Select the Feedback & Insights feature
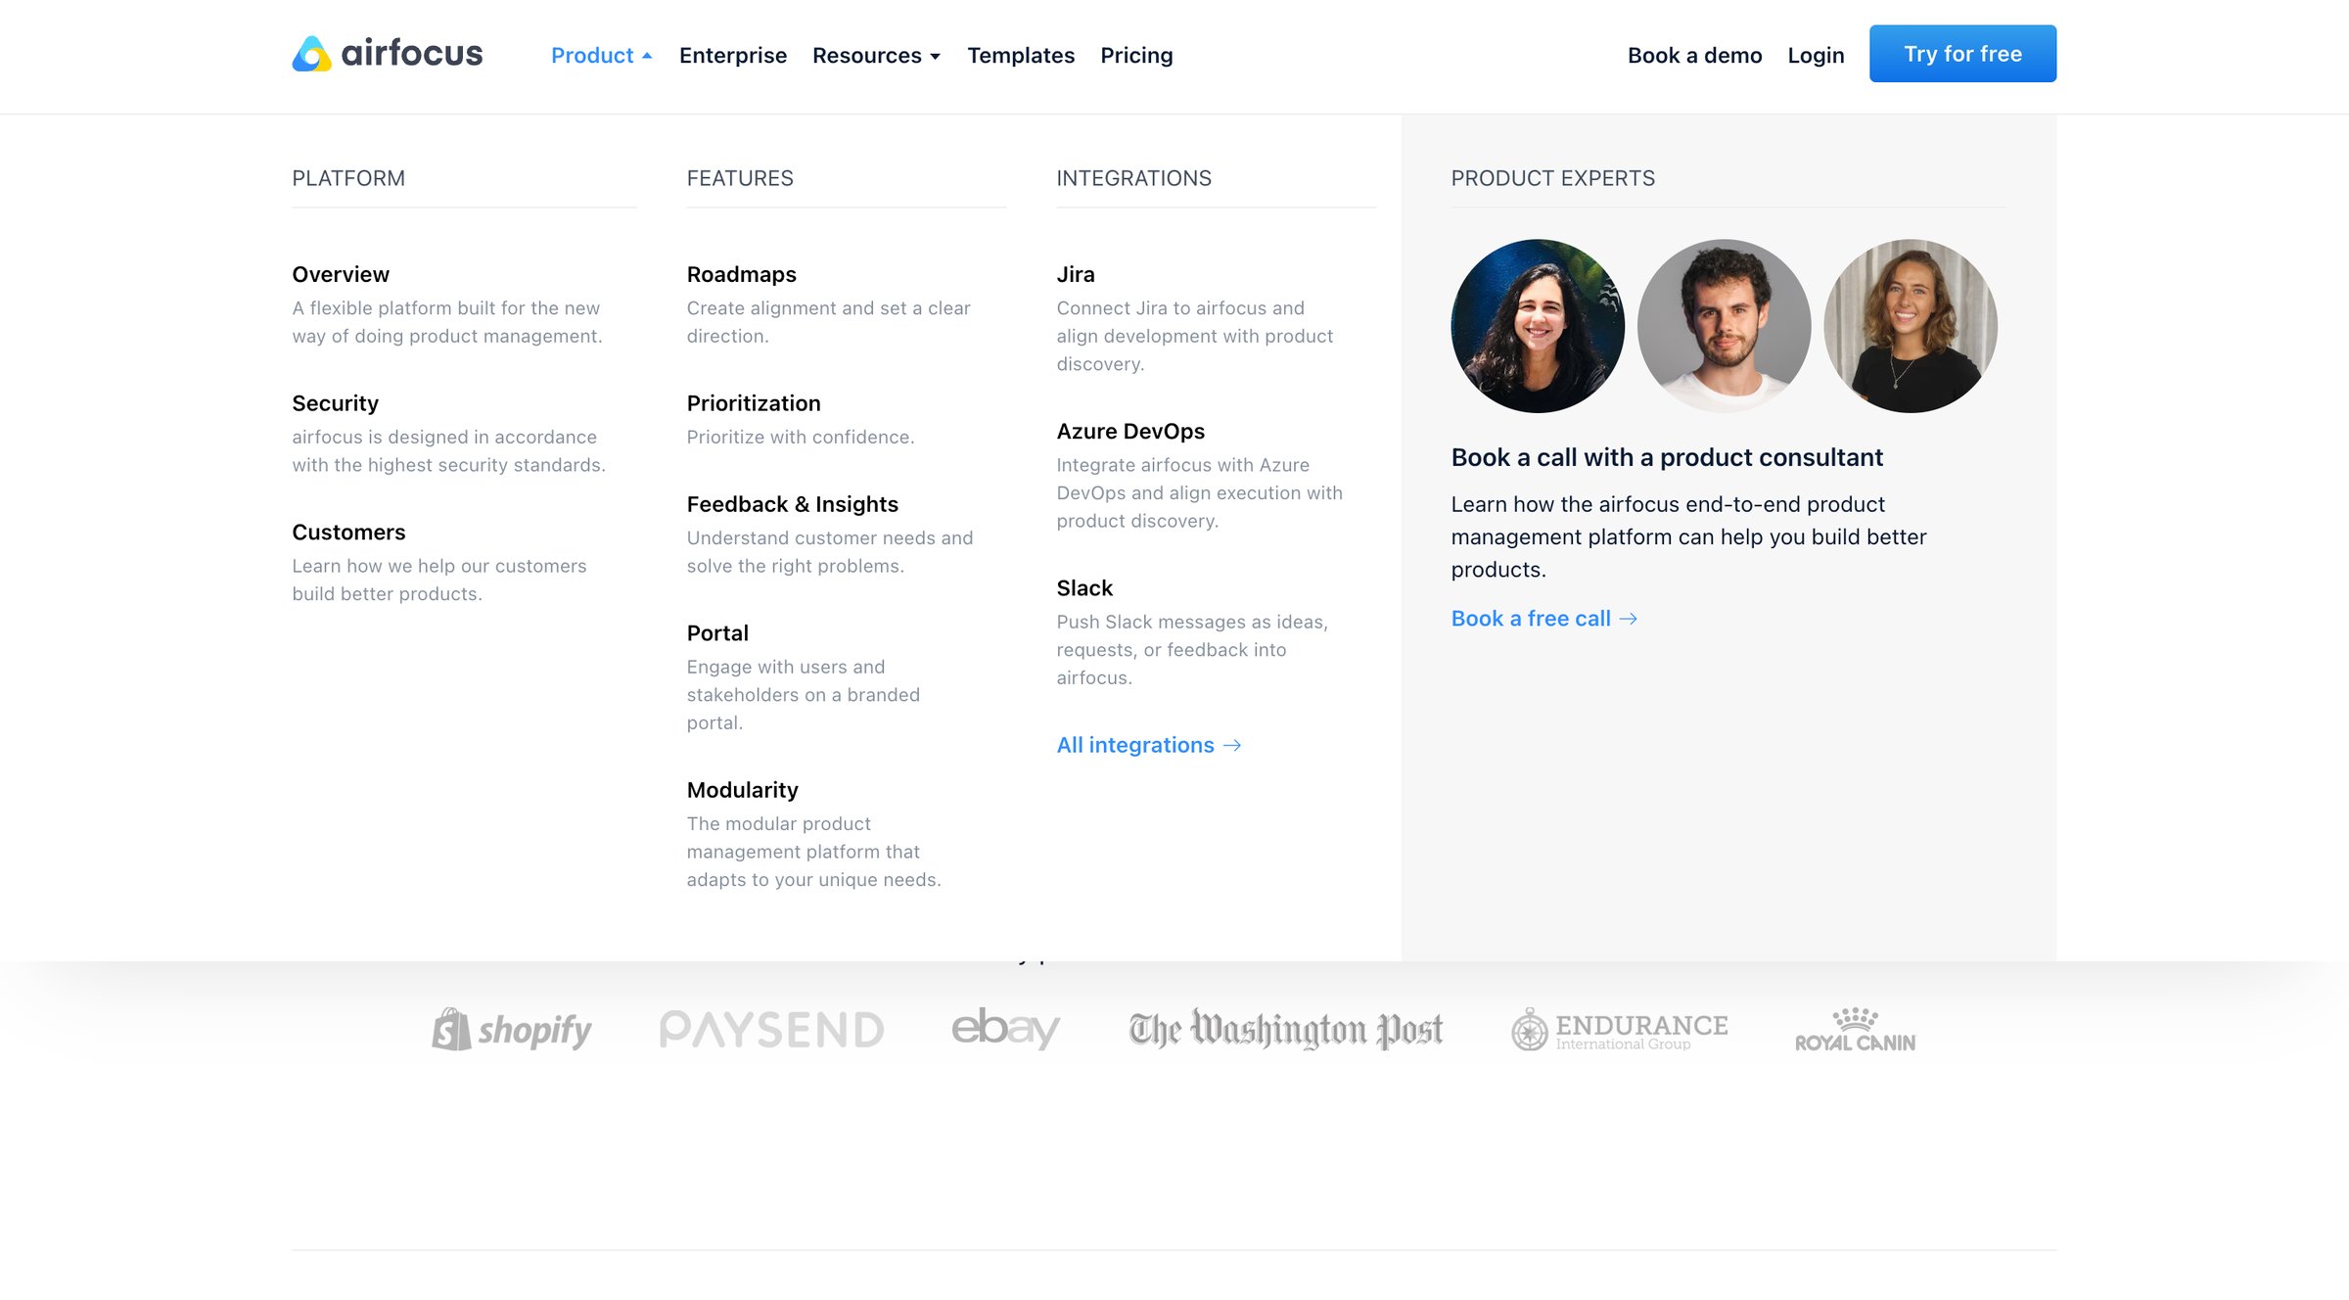 coord(830,534)
